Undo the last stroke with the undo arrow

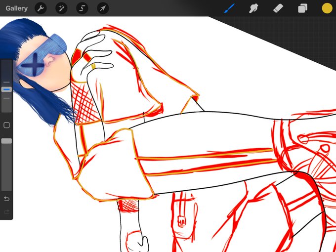point(6,199)
